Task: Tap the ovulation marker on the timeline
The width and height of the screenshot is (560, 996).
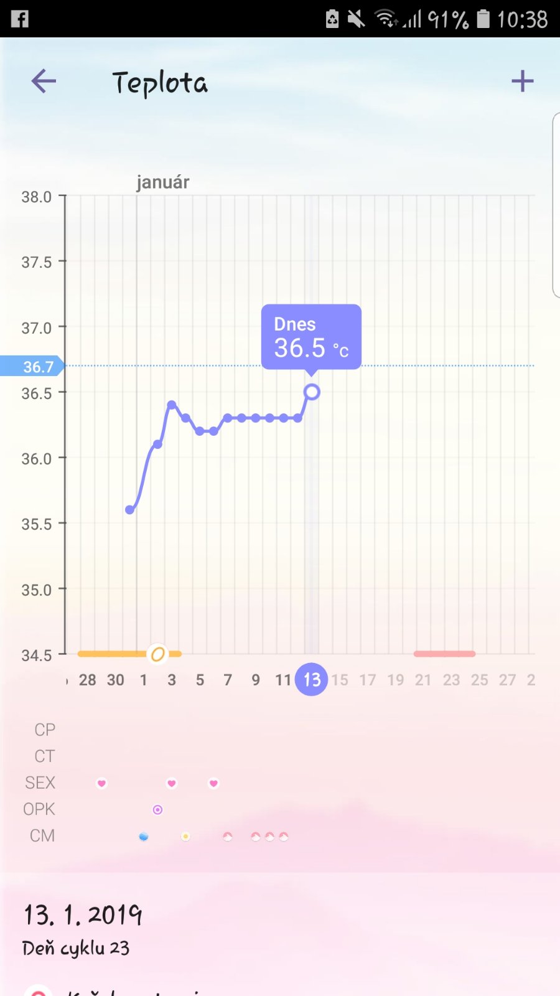Action: point(158,654)
